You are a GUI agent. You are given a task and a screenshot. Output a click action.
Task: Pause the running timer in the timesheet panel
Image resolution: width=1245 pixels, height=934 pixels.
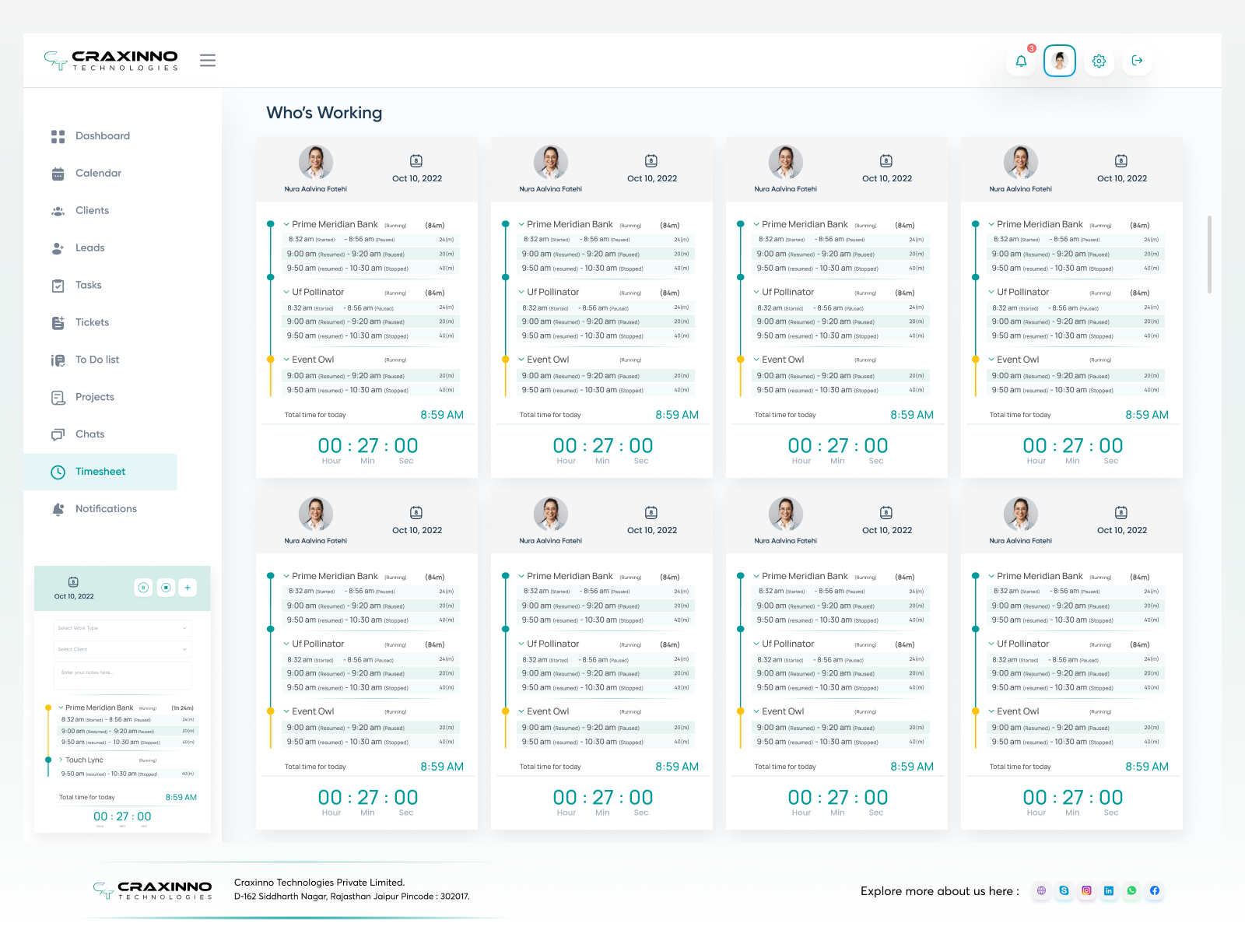pos(143,588)
